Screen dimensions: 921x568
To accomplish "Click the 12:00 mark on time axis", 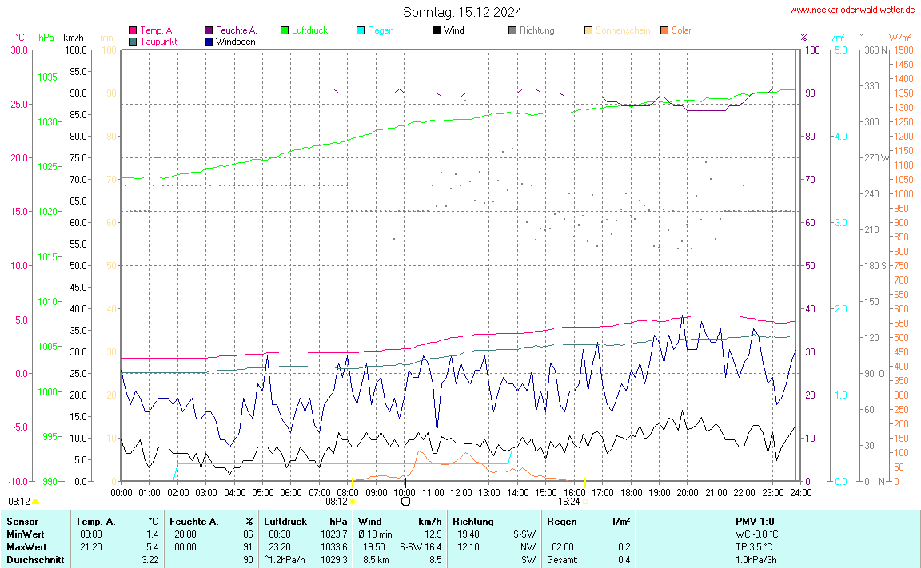I will point(461,492).
